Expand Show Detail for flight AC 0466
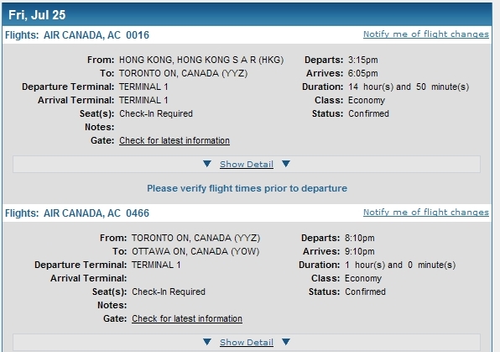Image resolution: width=500 pixels, height=352 pixels. [x=247, y=343]
